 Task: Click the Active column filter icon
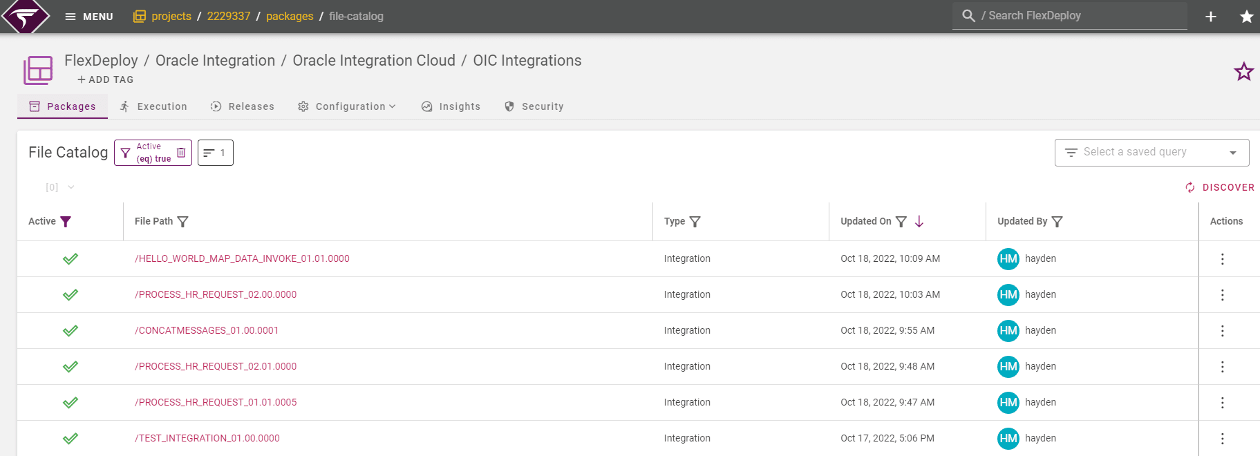pos(66,222)
